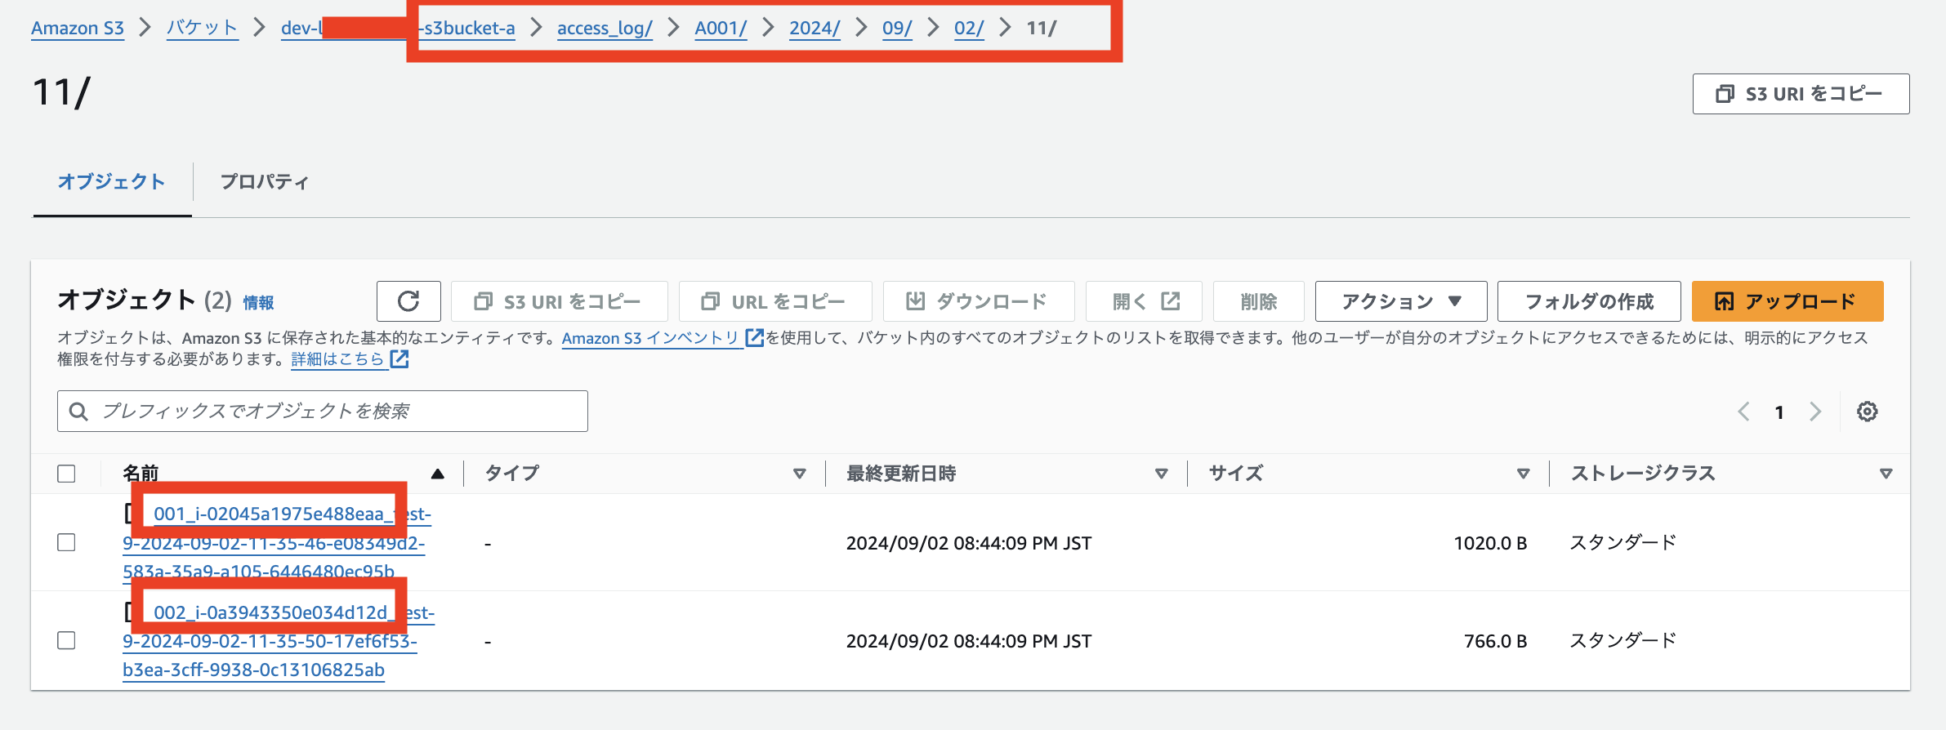Click スタンダード in the 1020.0 B row
The width and height of the screenshot is (1946, 730).
[1622, 542]
